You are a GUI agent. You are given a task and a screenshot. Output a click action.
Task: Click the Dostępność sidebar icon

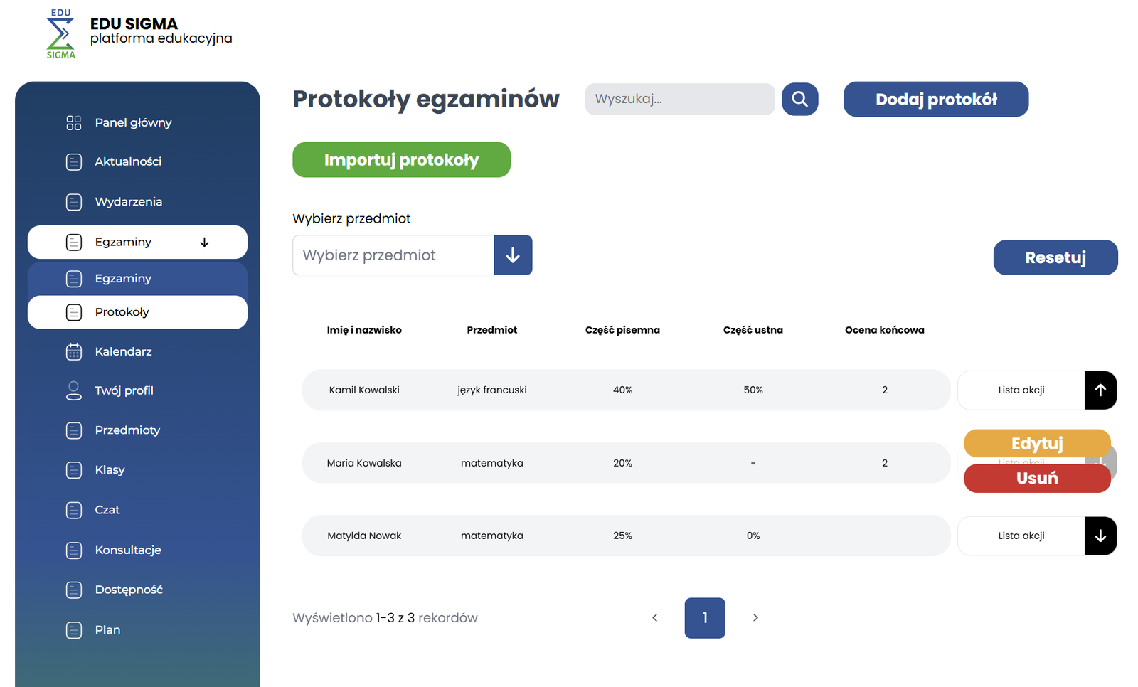74,590
